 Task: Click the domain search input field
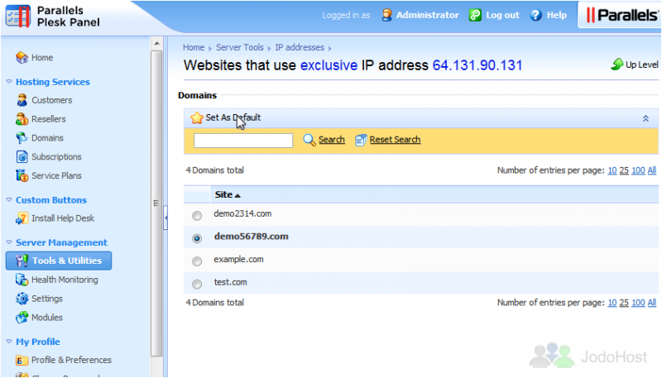(x=243, y=140)
